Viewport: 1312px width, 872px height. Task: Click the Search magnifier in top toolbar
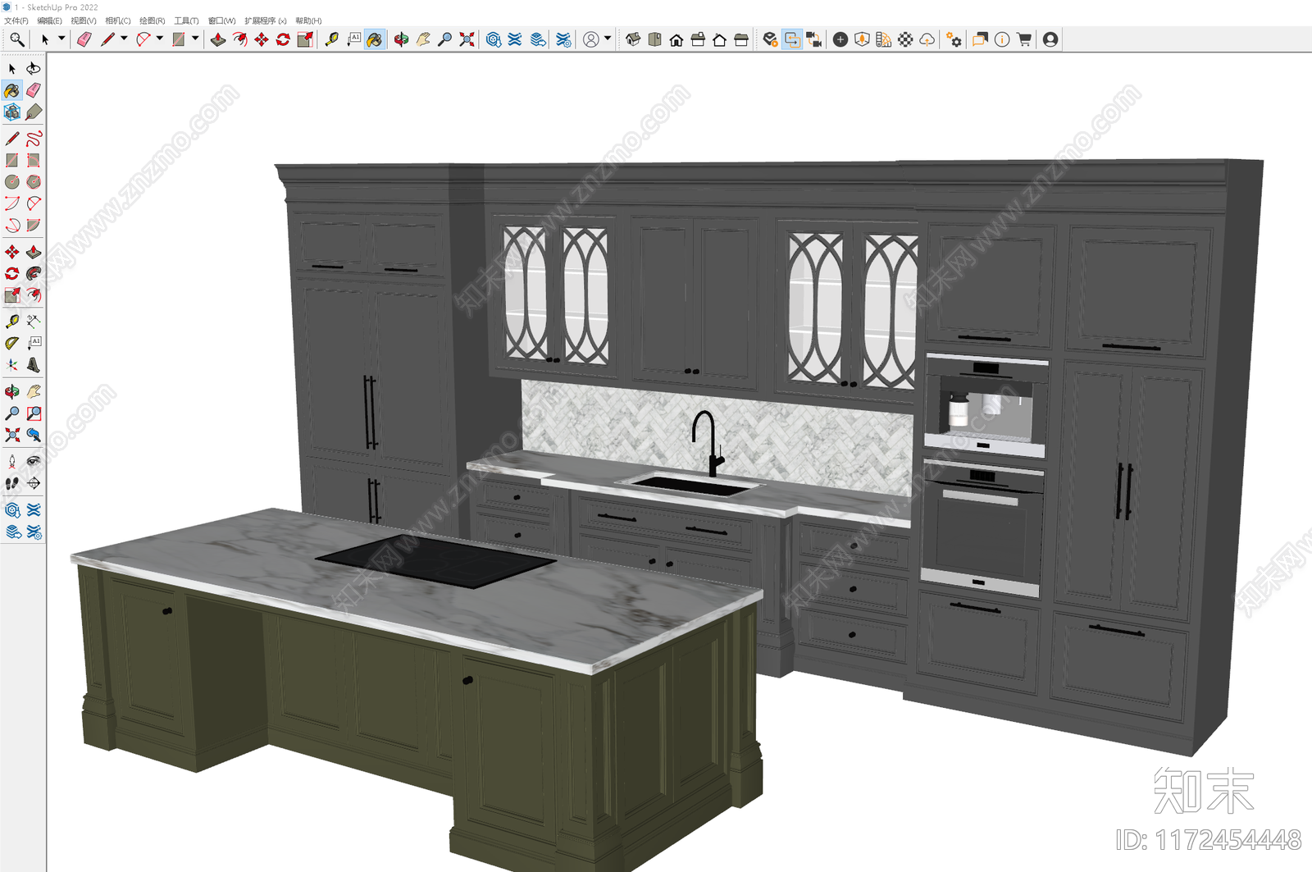(x=16, y=39)
